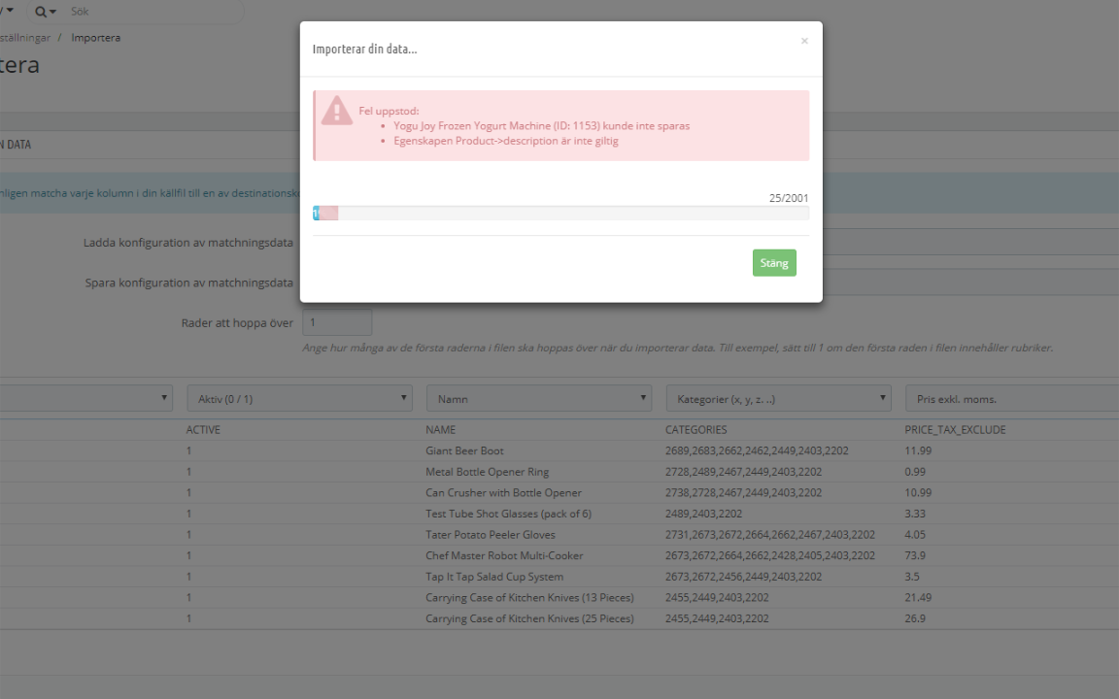Open the Namn column dropdown
Viewport: 1119px width, 699px height.
[539, 399]
